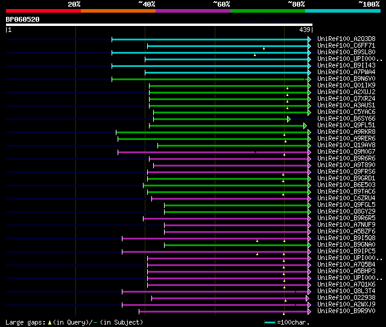
Task: Click the UniRef100_Q7XR24 label
Action: coord(346,99)
